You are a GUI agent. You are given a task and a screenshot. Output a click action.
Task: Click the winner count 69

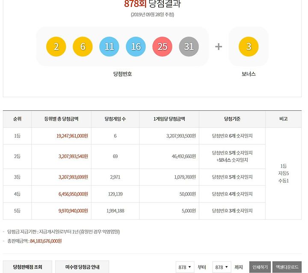click(x=115, y=156)
